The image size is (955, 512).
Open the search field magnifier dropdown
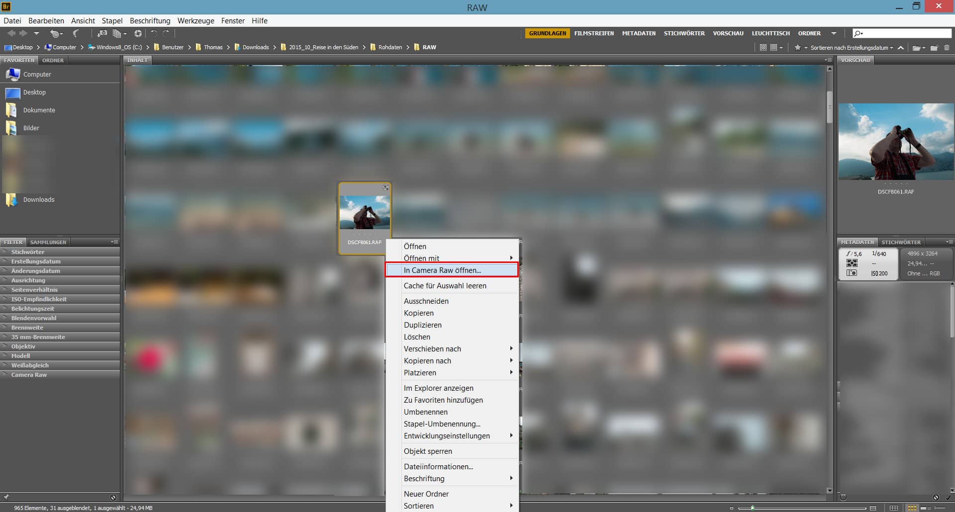point(859,33)
